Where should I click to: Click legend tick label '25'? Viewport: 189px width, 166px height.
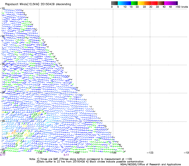pyautogui.click(x=144, y=7)
